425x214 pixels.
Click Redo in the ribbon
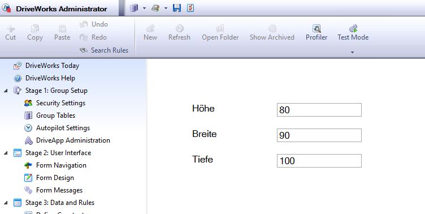(x=93, y=37)
